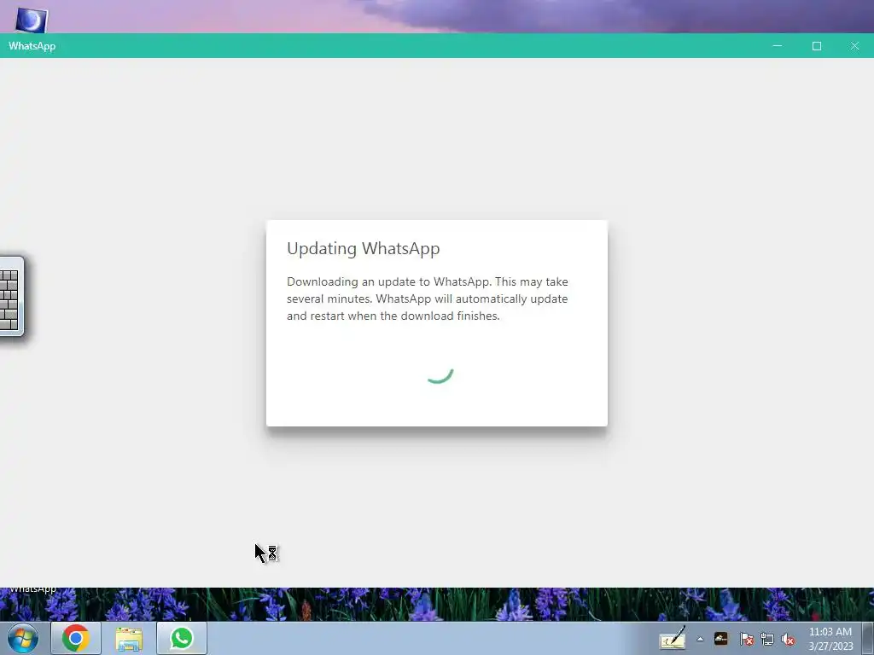Screen dimensions: 874x655
Task: Open the handwriting input panel icon in tray
Action: click(673, 638)
